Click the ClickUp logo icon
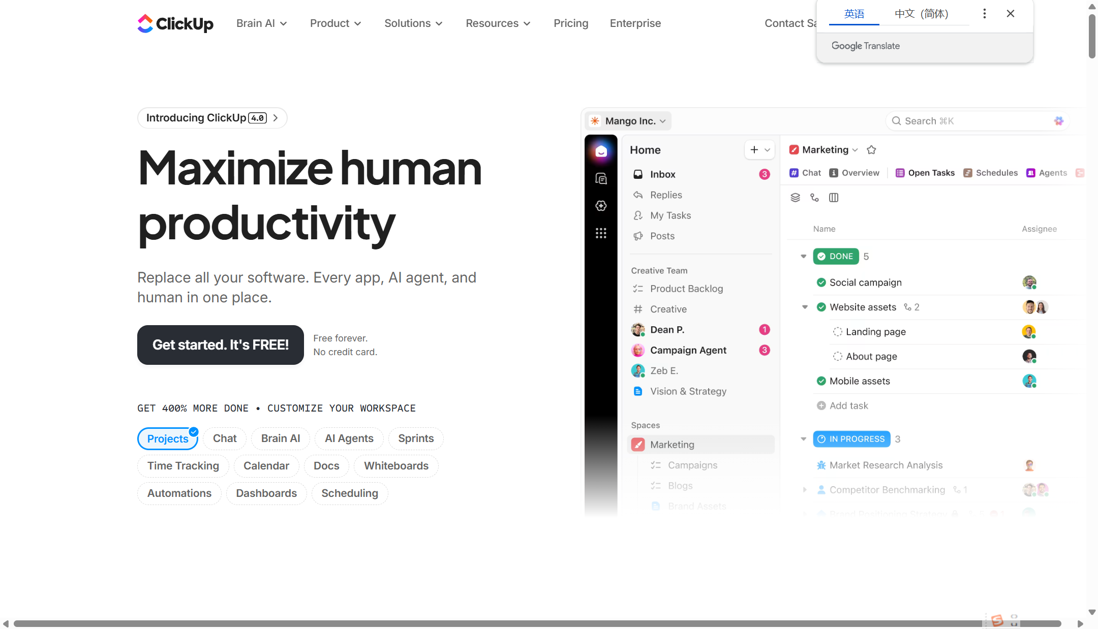Viewport: 1098px width, 629px height. pyautogui.click(x=145, y=23)
